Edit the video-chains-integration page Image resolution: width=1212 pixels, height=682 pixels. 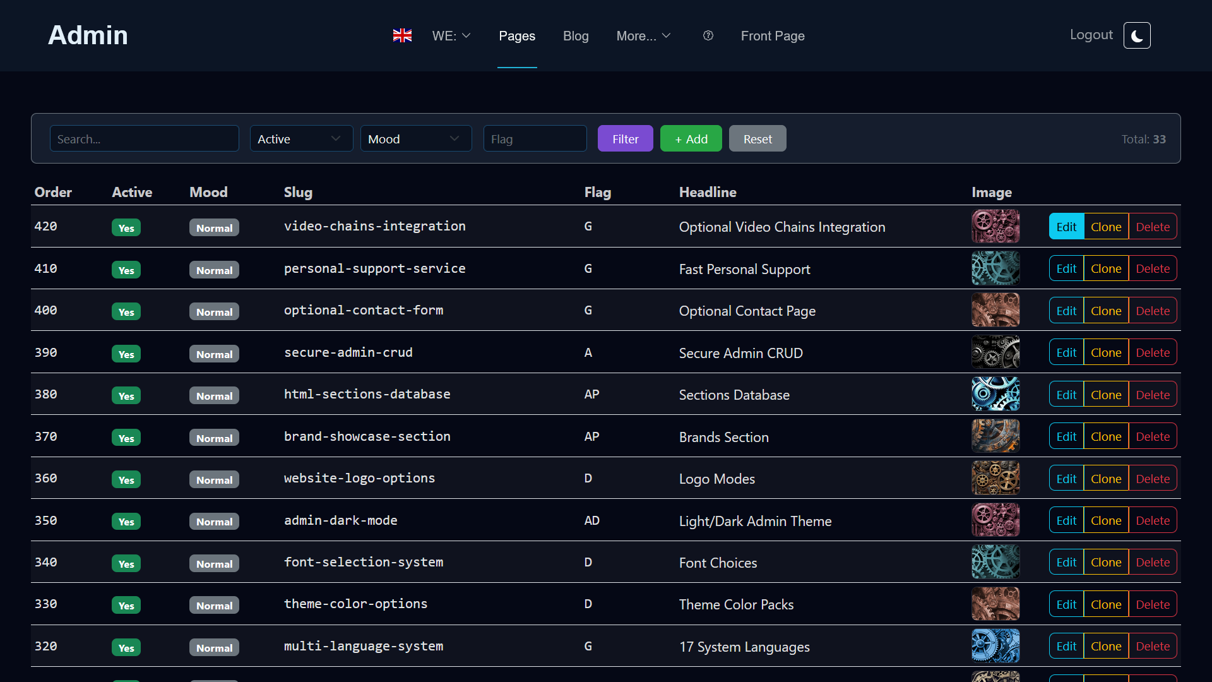point(1066,227)
